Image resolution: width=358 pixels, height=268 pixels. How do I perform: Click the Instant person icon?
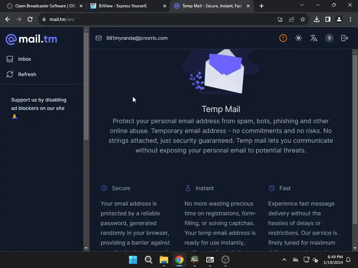pos(188,188)
